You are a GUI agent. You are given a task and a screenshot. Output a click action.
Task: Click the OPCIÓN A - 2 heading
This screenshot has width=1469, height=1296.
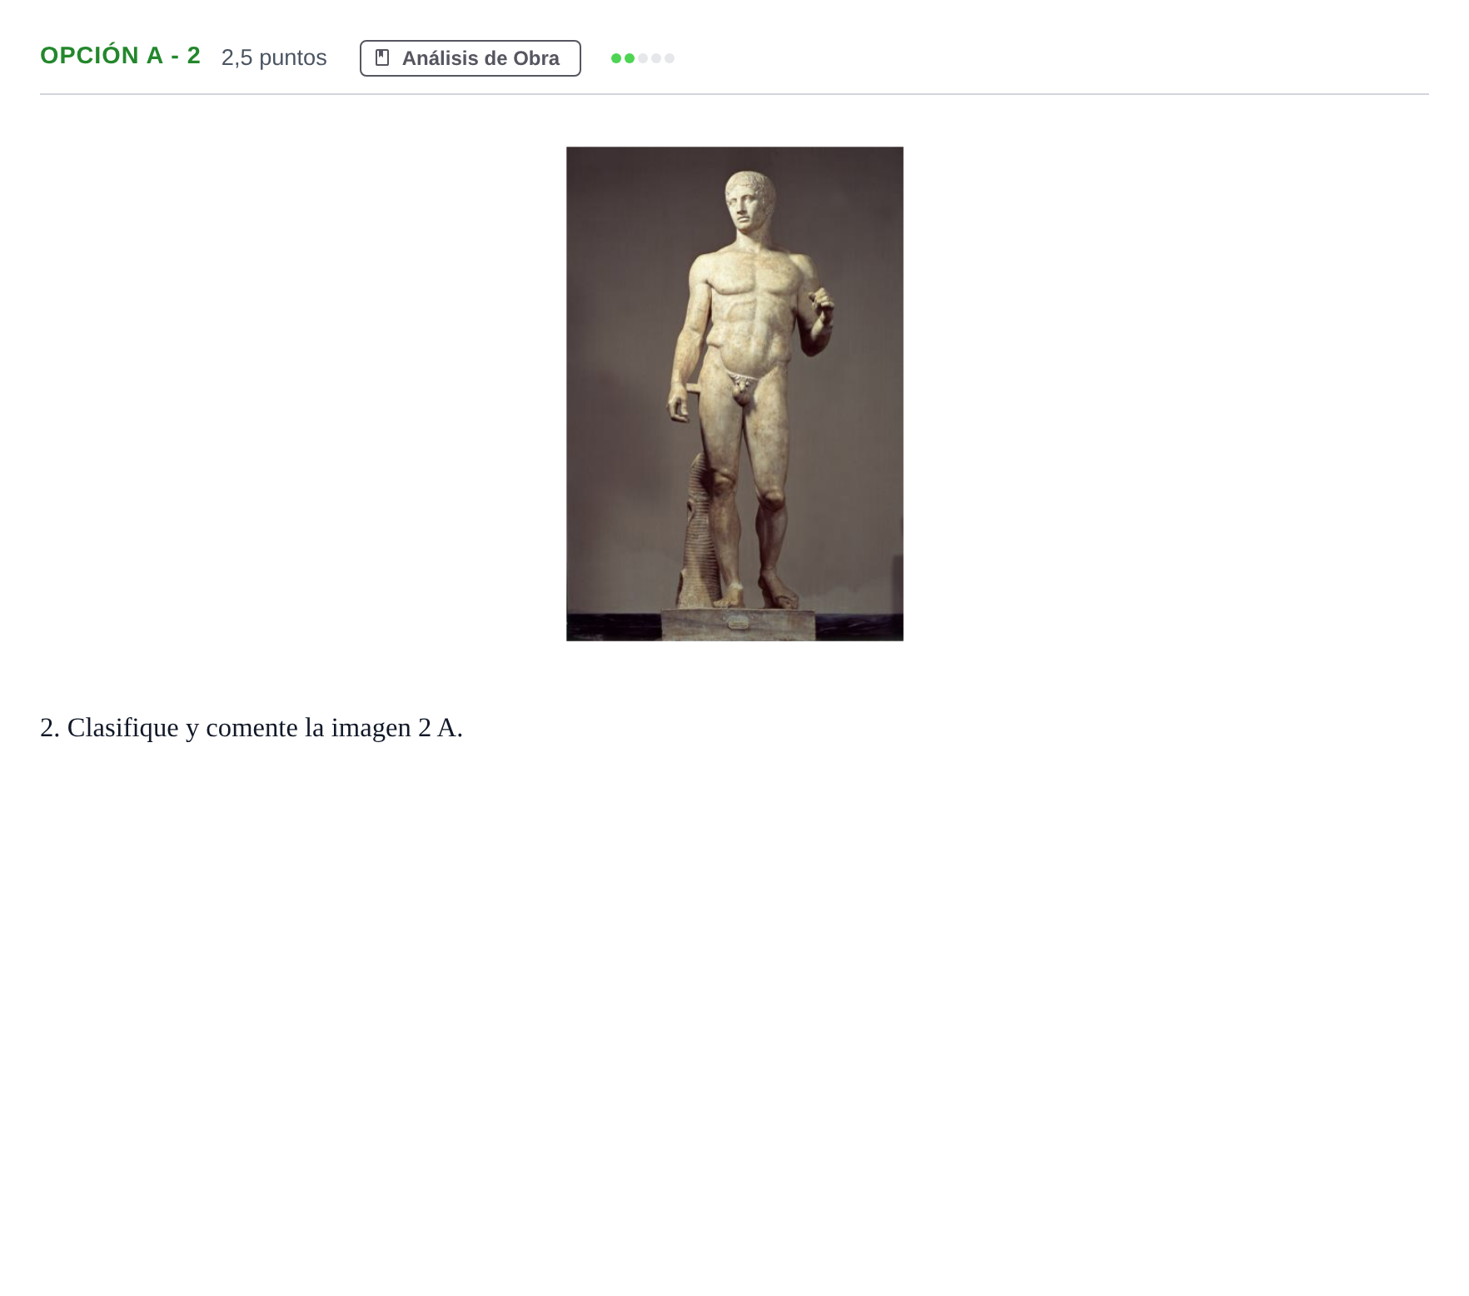121,56
